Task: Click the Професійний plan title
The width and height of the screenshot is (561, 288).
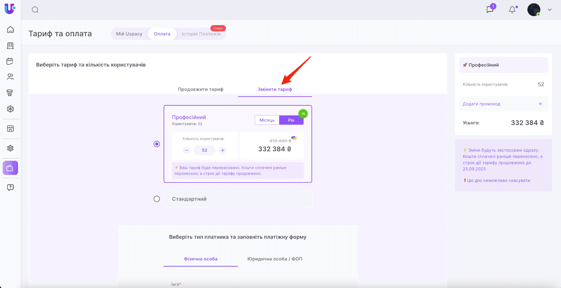Action: pos(189,117)
